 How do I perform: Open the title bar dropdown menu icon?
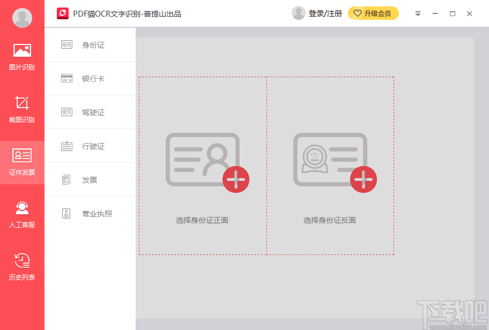coord(418,13)
